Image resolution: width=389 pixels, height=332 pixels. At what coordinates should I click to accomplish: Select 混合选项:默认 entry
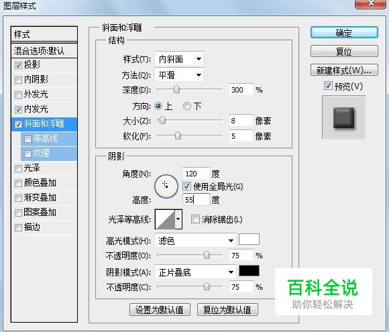[x=44, y=51]
